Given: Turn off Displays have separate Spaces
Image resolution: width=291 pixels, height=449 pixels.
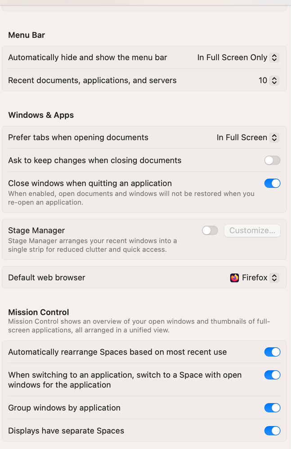Looking at the screenshot, I should [x=272, y=431].
